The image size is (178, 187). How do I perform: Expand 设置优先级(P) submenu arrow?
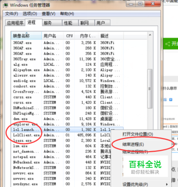pyautogui.click(x=167, y=184)
